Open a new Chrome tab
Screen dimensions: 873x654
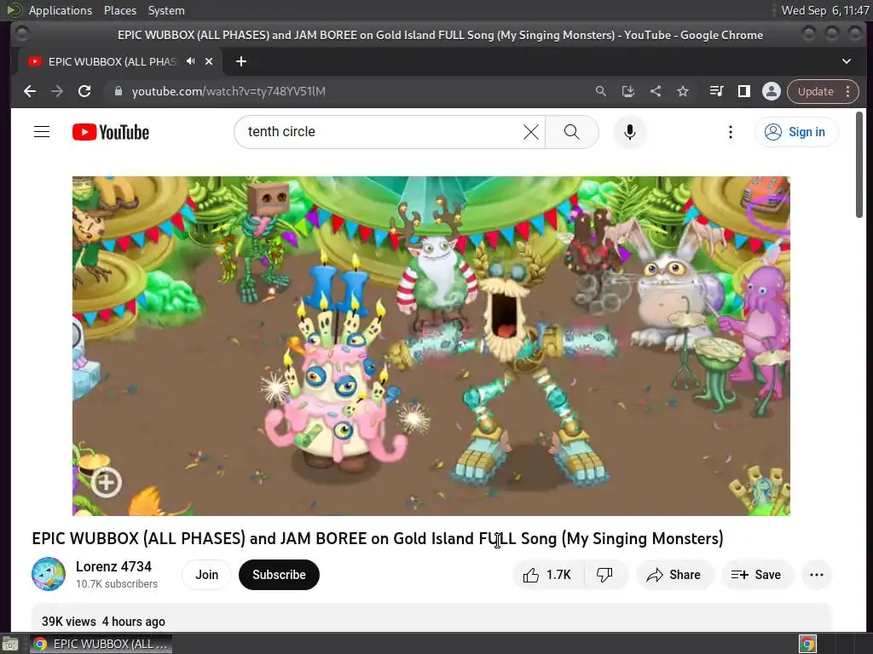tap(241, 61)
